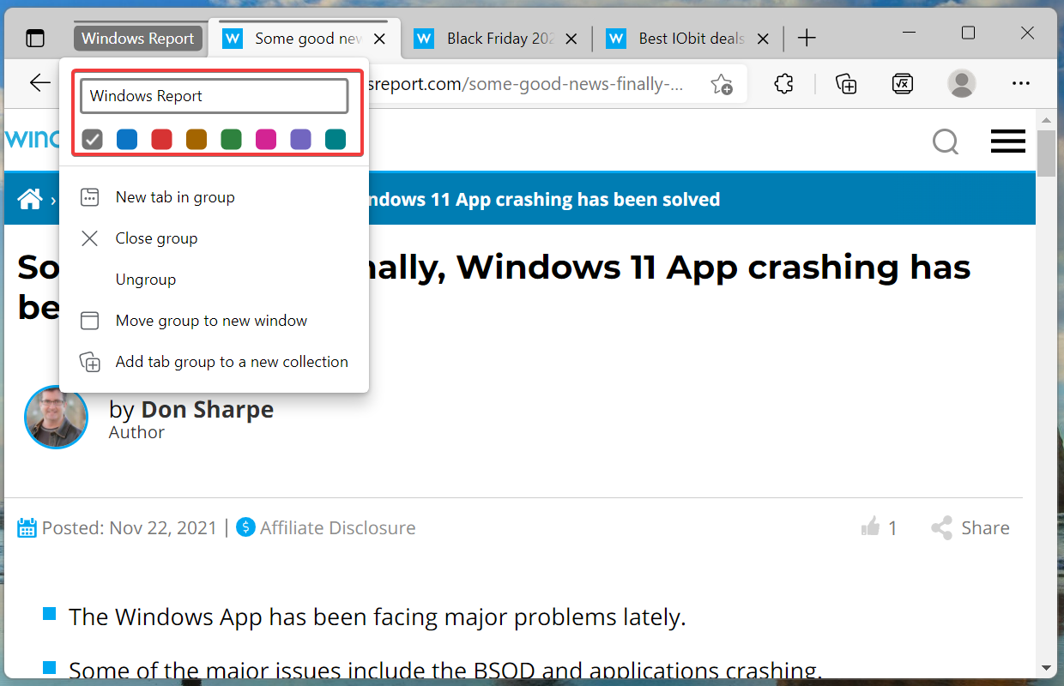Open the vertical tabs actions menu icon
Viewport: 1064px width, 686px height.
[x=35, y=39]
